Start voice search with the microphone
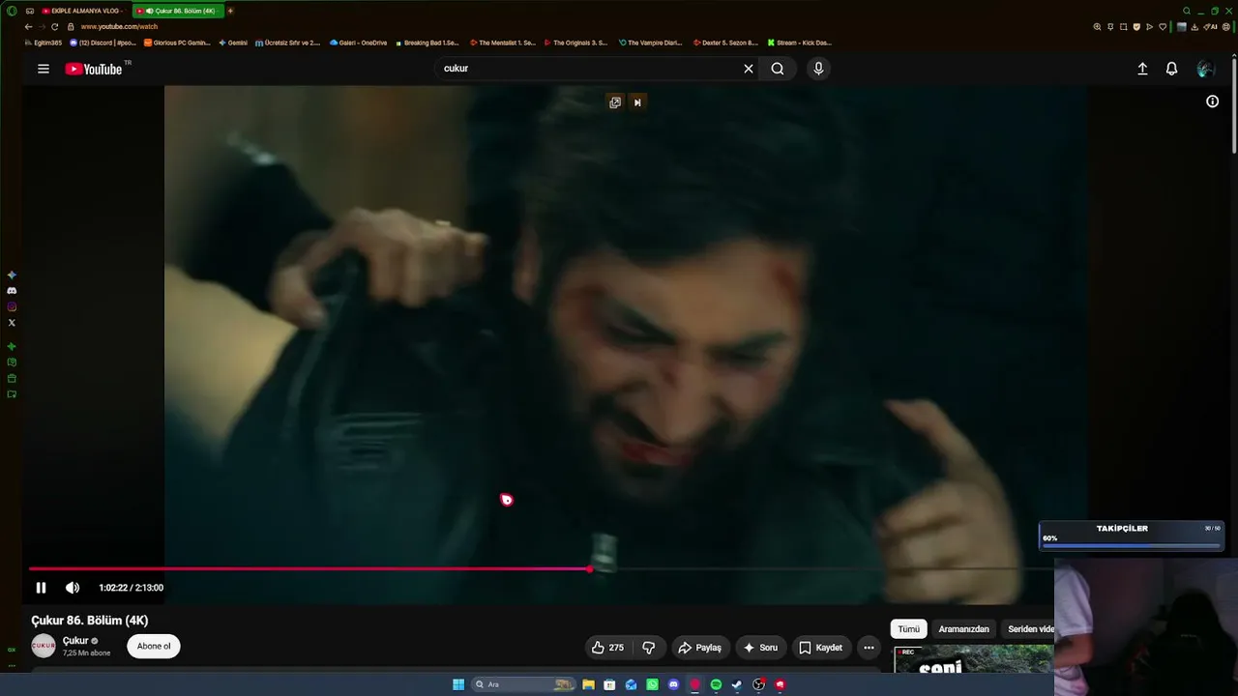 click(818, 69)
